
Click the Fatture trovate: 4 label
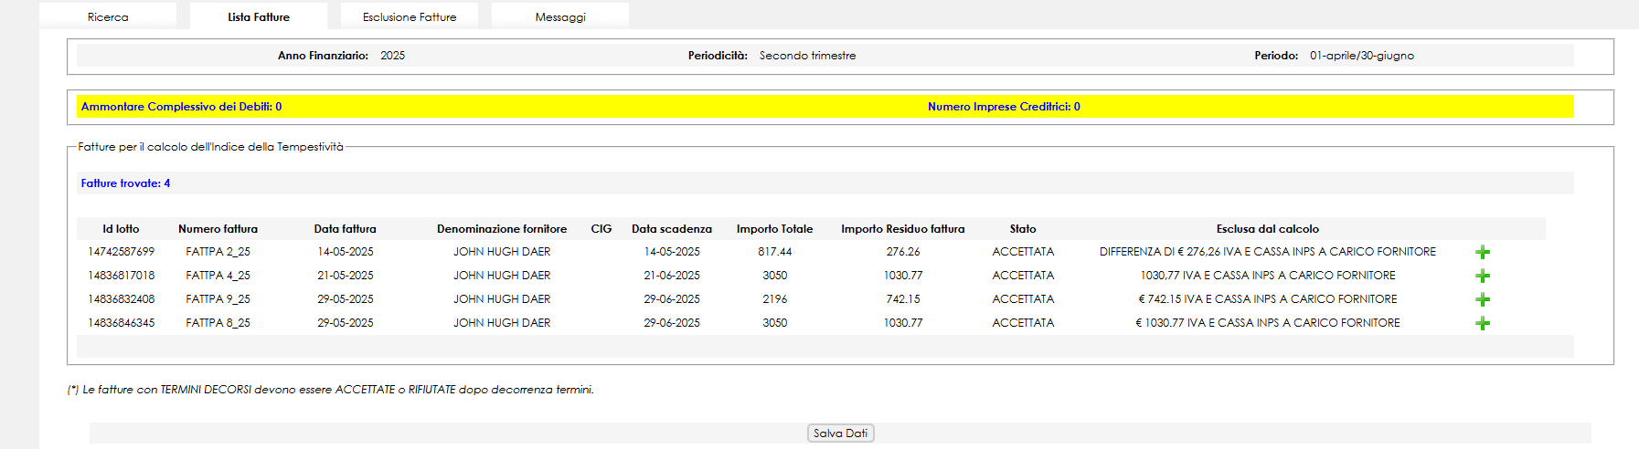pos(125,183)
